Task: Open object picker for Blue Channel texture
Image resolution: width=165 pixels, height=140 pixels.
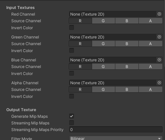Action: click(x=159, y=60)
